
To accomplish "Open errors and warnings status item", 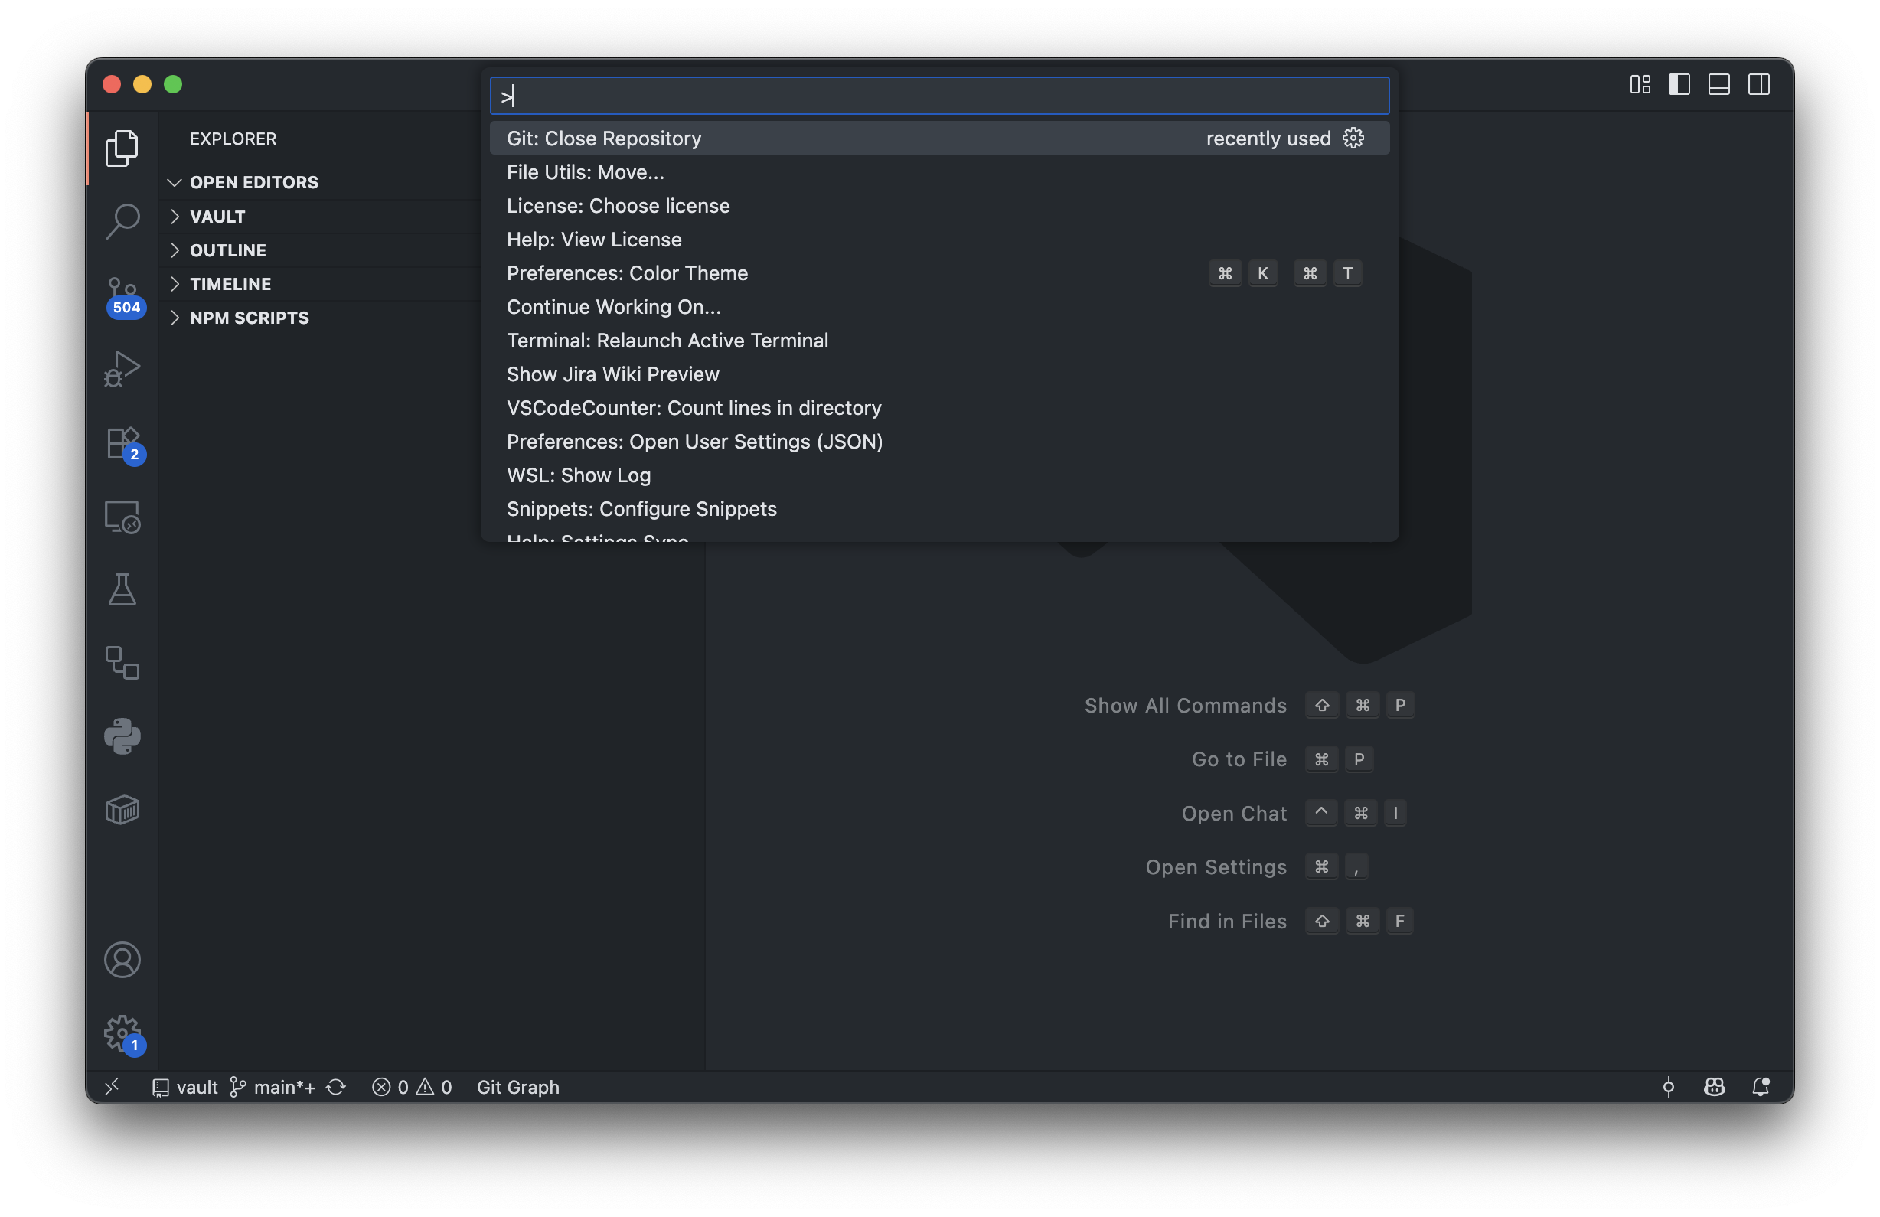I will coord(412,1088).
